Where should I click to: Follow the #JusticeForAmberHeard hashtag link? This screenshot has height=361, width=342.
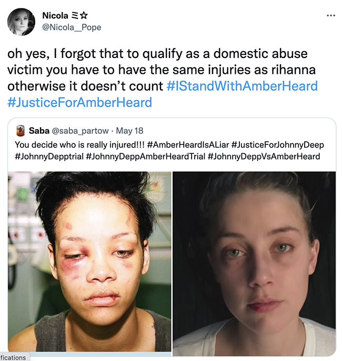click(x=80, y=102)
